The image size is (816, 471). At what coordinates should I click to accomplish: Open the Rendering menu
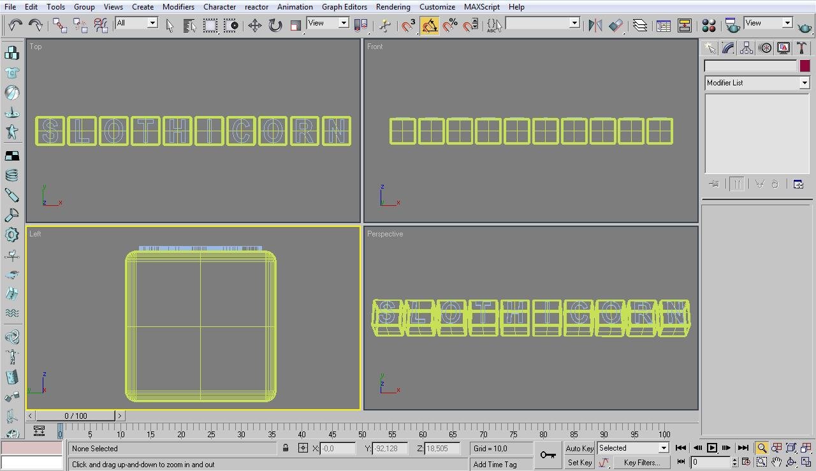point(393,7)
